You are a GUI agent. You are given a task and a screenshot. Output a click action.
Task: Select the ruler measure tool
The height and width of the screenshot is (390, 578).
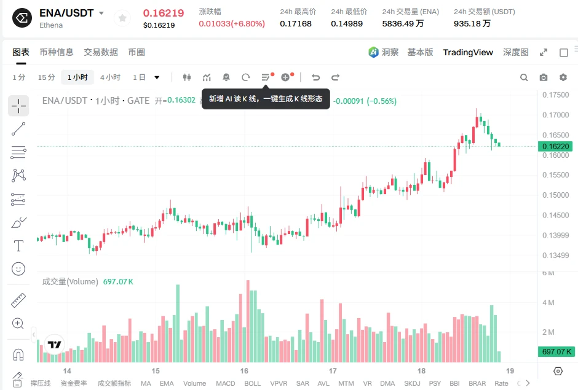[x=18, y=300]
